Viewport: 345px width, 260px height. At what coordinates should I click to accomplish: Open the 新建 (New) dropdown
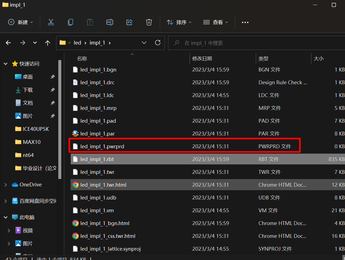(20, 22)
